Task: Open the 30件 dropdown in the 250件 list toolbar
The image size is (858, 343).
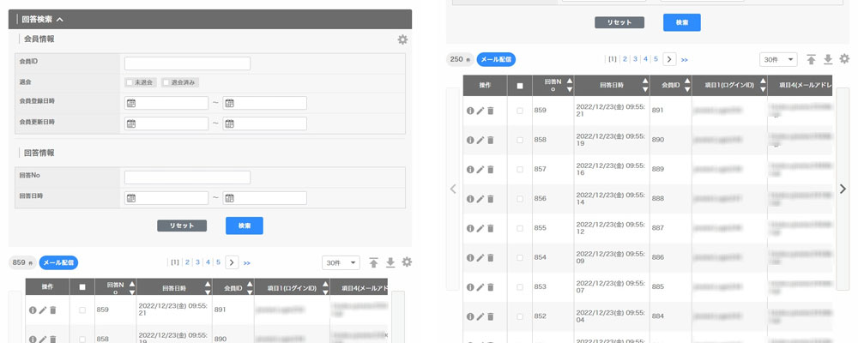Action: (x=778, y=59)
